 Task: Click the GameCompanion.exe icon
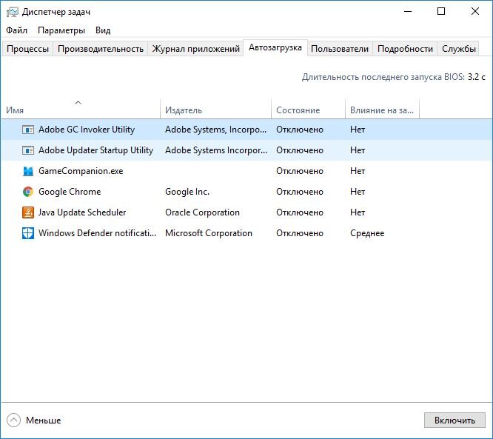[28, 171]
